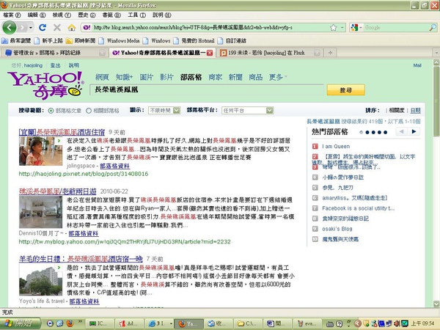Open the 免費的 Hotmail bookmark

(x=194, y=40)
